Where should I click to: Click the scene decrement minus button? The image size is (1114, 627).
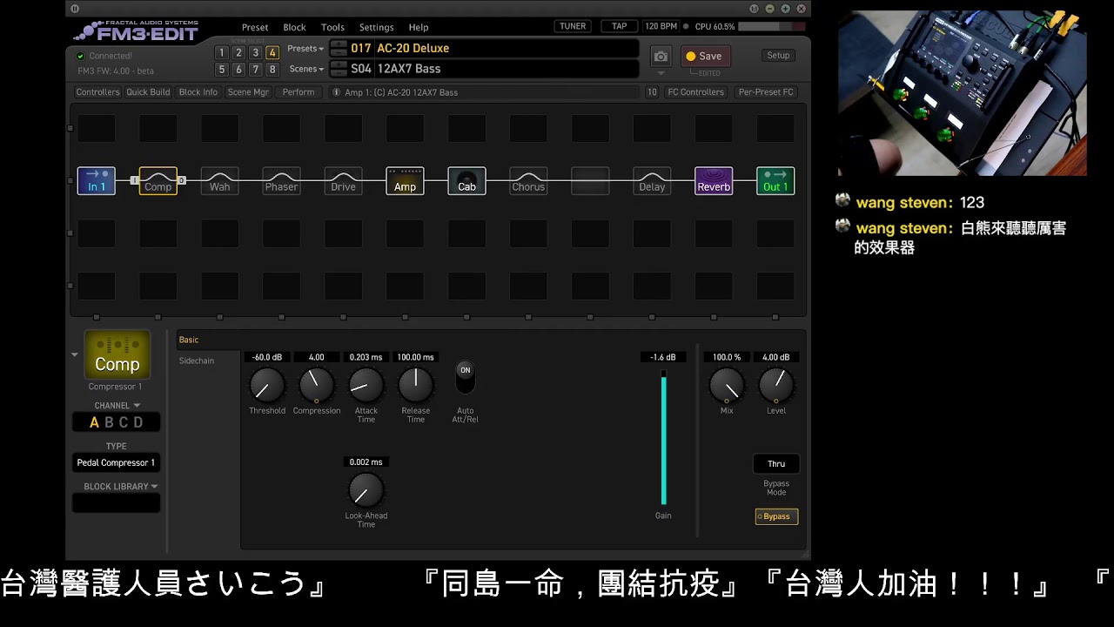point(339,72)
